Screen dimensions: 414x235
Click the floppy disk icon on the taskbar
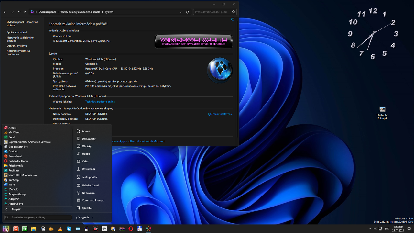pos(140,229)
